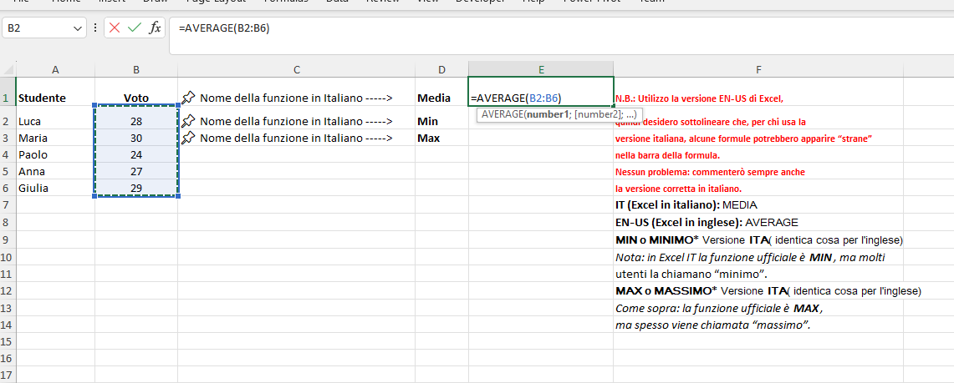Click in the formula bar text =AVERAGE(B2:B6)

[x=224, y=28]
